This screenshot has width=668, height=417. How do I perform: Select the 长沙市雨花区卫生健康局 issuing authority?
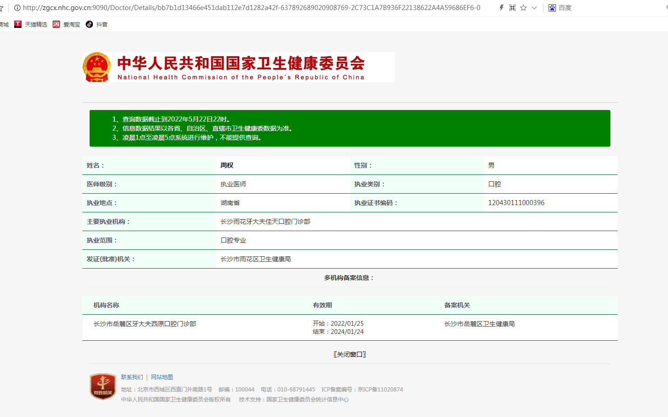tap(256, 259)
